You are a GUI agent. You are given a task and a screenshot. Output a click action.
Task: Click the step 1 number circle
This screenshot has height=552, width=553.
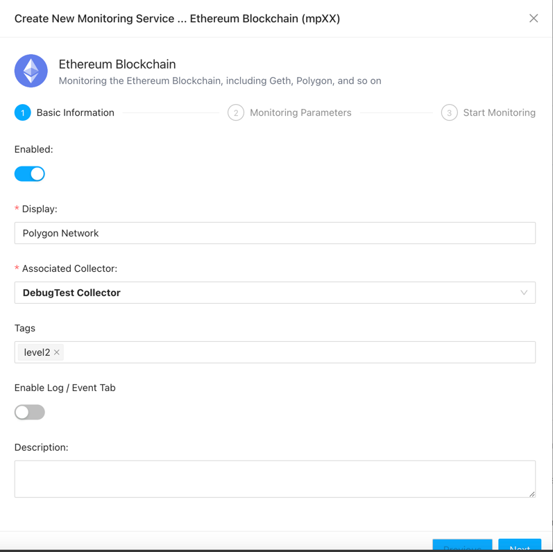pos(23,112)
